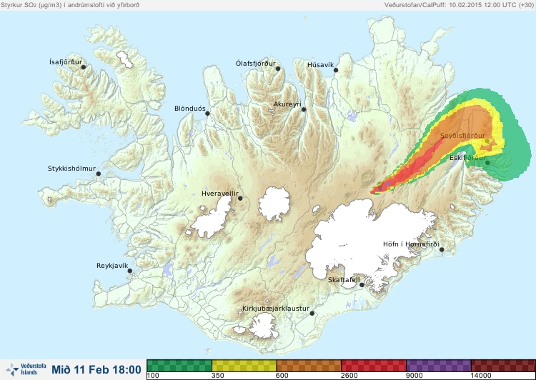Click the 'Ólafsfjörður' map label
Viewport: 536px width, 380px height.
[x=256, y=64]
